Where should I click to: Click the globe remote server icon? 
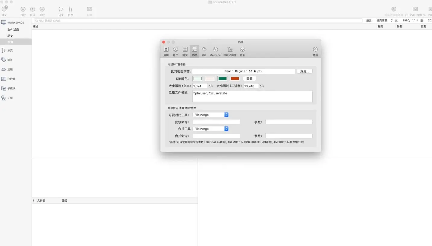click(x=394, y=9)
